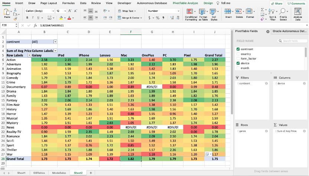This screenshot has height=176, width=309.
Task: Increase font size with larger A icon
Action: (70, 11)
